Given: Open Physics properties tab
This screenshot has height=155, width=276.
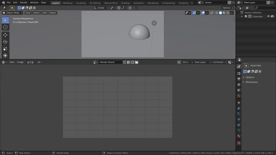Looking at the screenshot, I should (x=239, y=119).
